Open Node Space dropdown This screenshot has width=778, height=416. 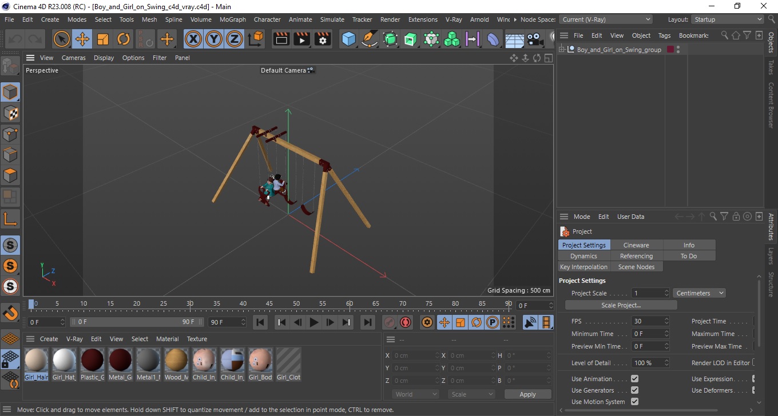605,19
